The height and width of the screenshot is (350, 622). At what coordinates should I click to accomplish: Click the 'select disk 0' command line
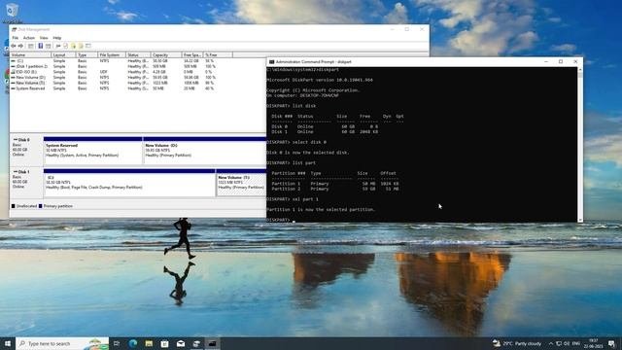tap(296, 142)
